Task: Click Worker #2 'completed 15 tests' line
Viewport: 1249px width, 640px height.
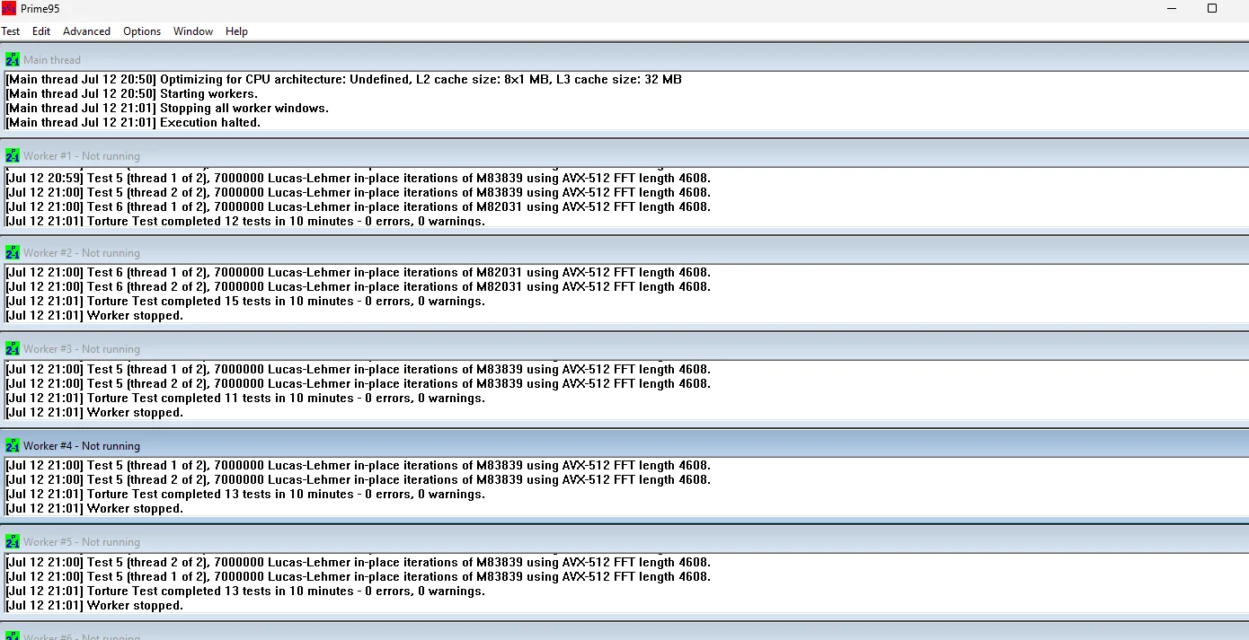Action: 245,301
